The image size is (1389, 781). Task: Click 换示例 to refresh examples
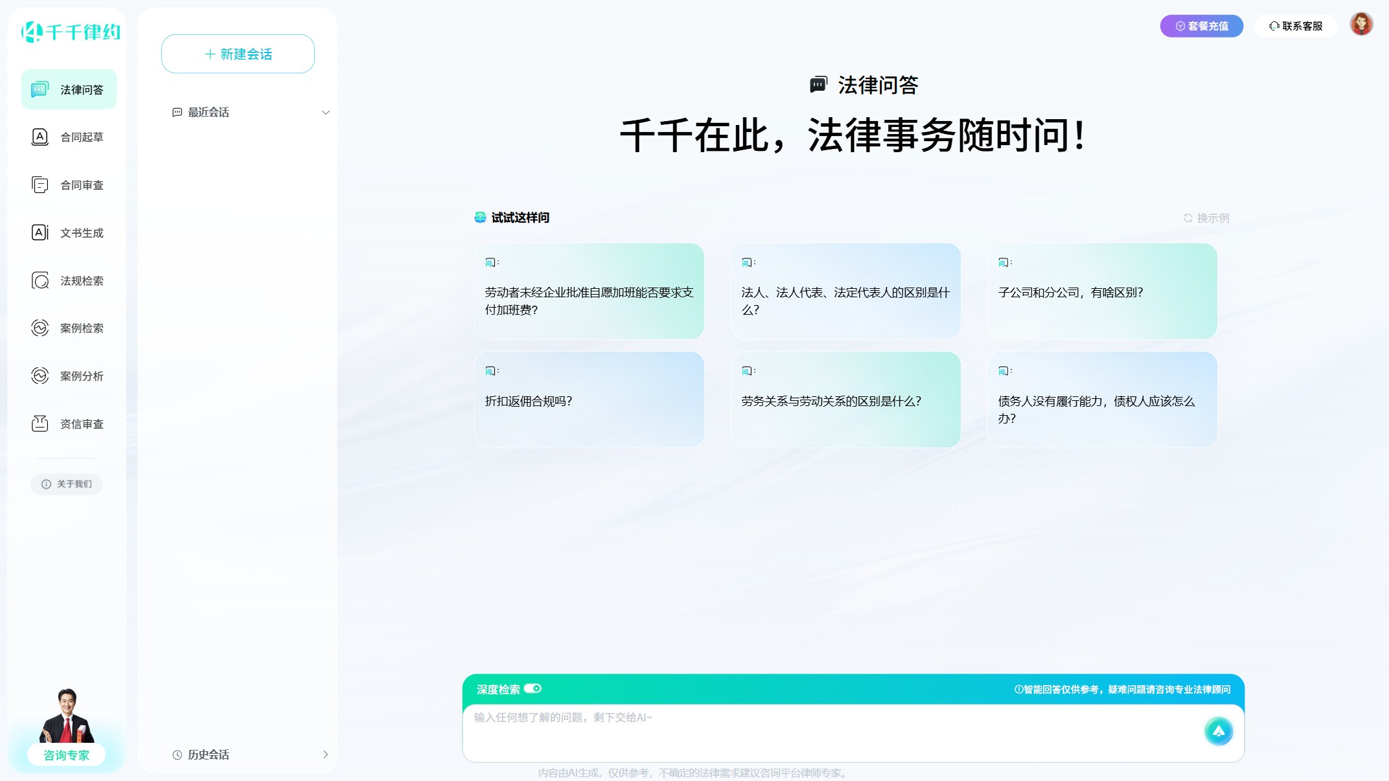(x=1207, y=218)
